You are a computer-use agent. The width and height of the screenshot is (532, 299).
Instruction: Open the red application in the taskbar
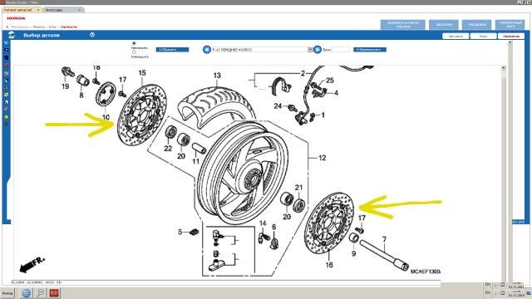(x=54, y=292)
